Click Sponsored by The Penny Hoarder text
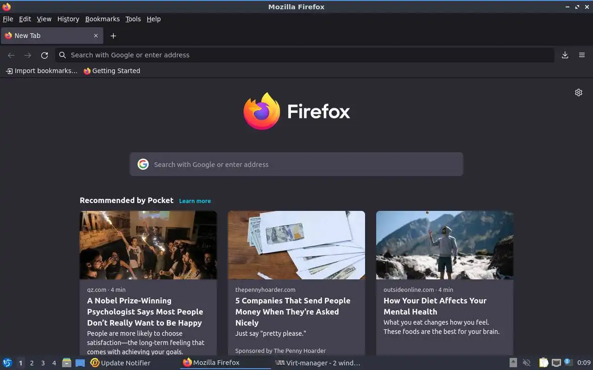The height and width of the screenshot is (370, 593). pyautogui.click(x=280, y=351)
